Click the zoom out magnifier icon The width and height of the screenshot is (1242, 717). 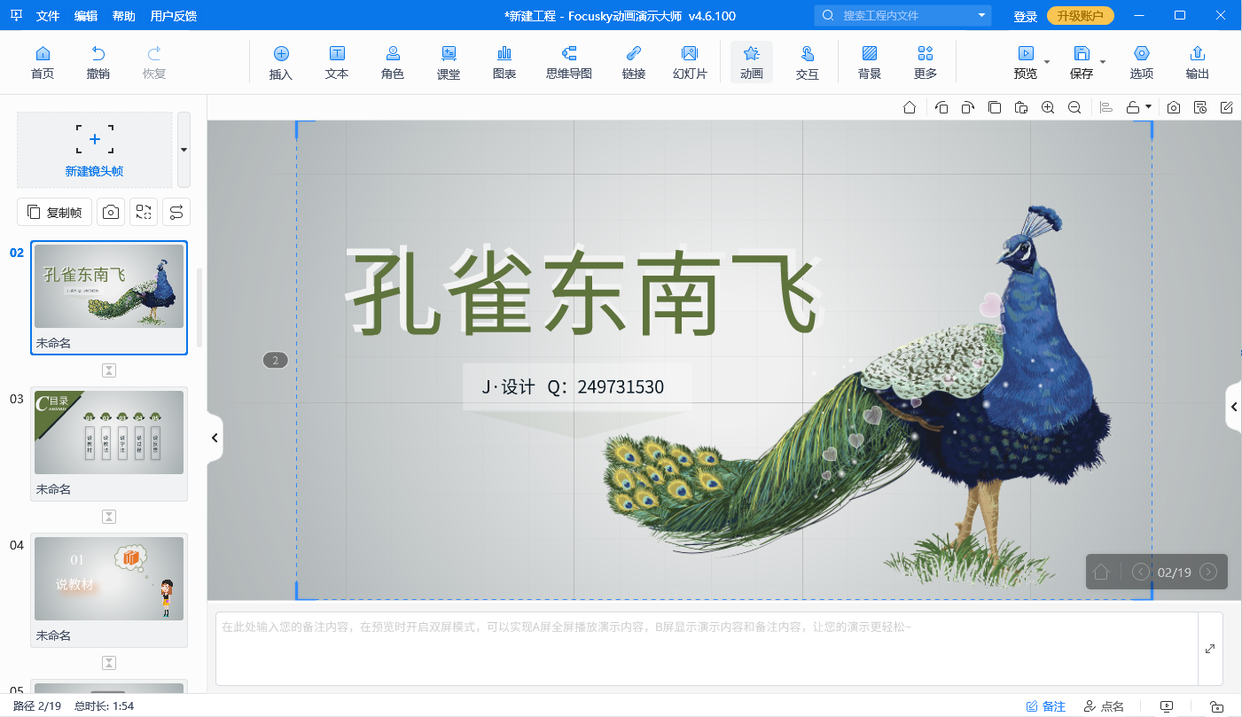[1074, 107]
